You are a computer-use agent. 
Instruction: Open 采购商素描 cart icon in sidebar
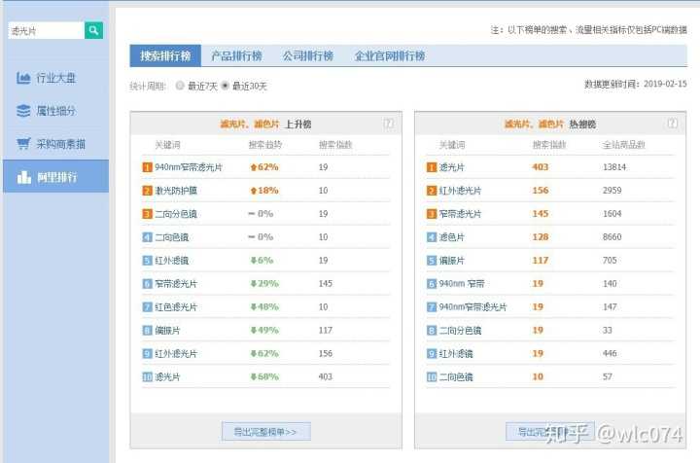tap(23, 144)
